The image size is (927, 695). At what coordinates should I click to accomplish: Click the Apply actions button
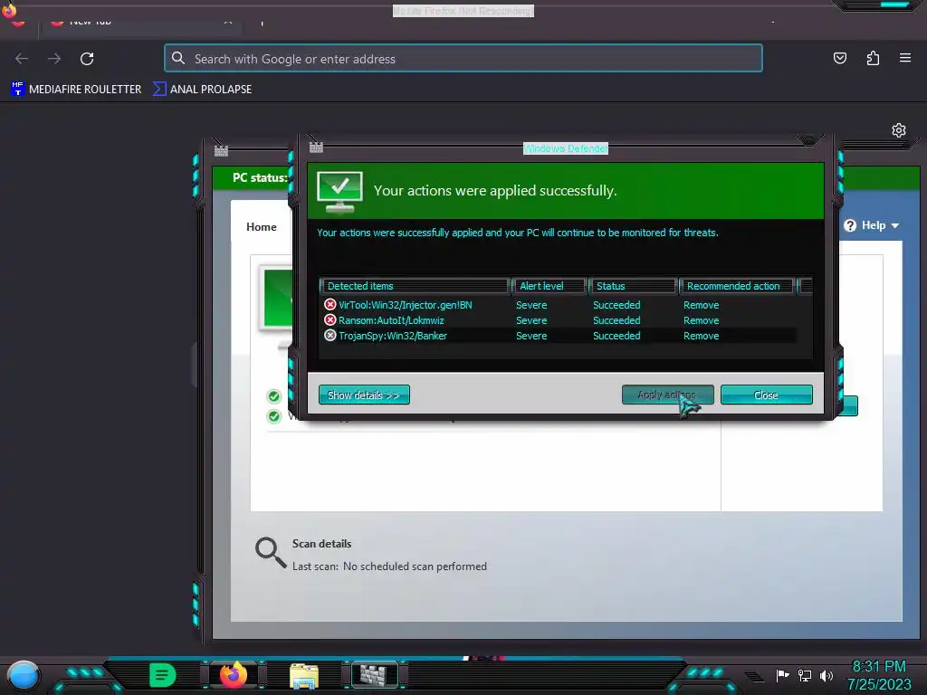[667, 395]
